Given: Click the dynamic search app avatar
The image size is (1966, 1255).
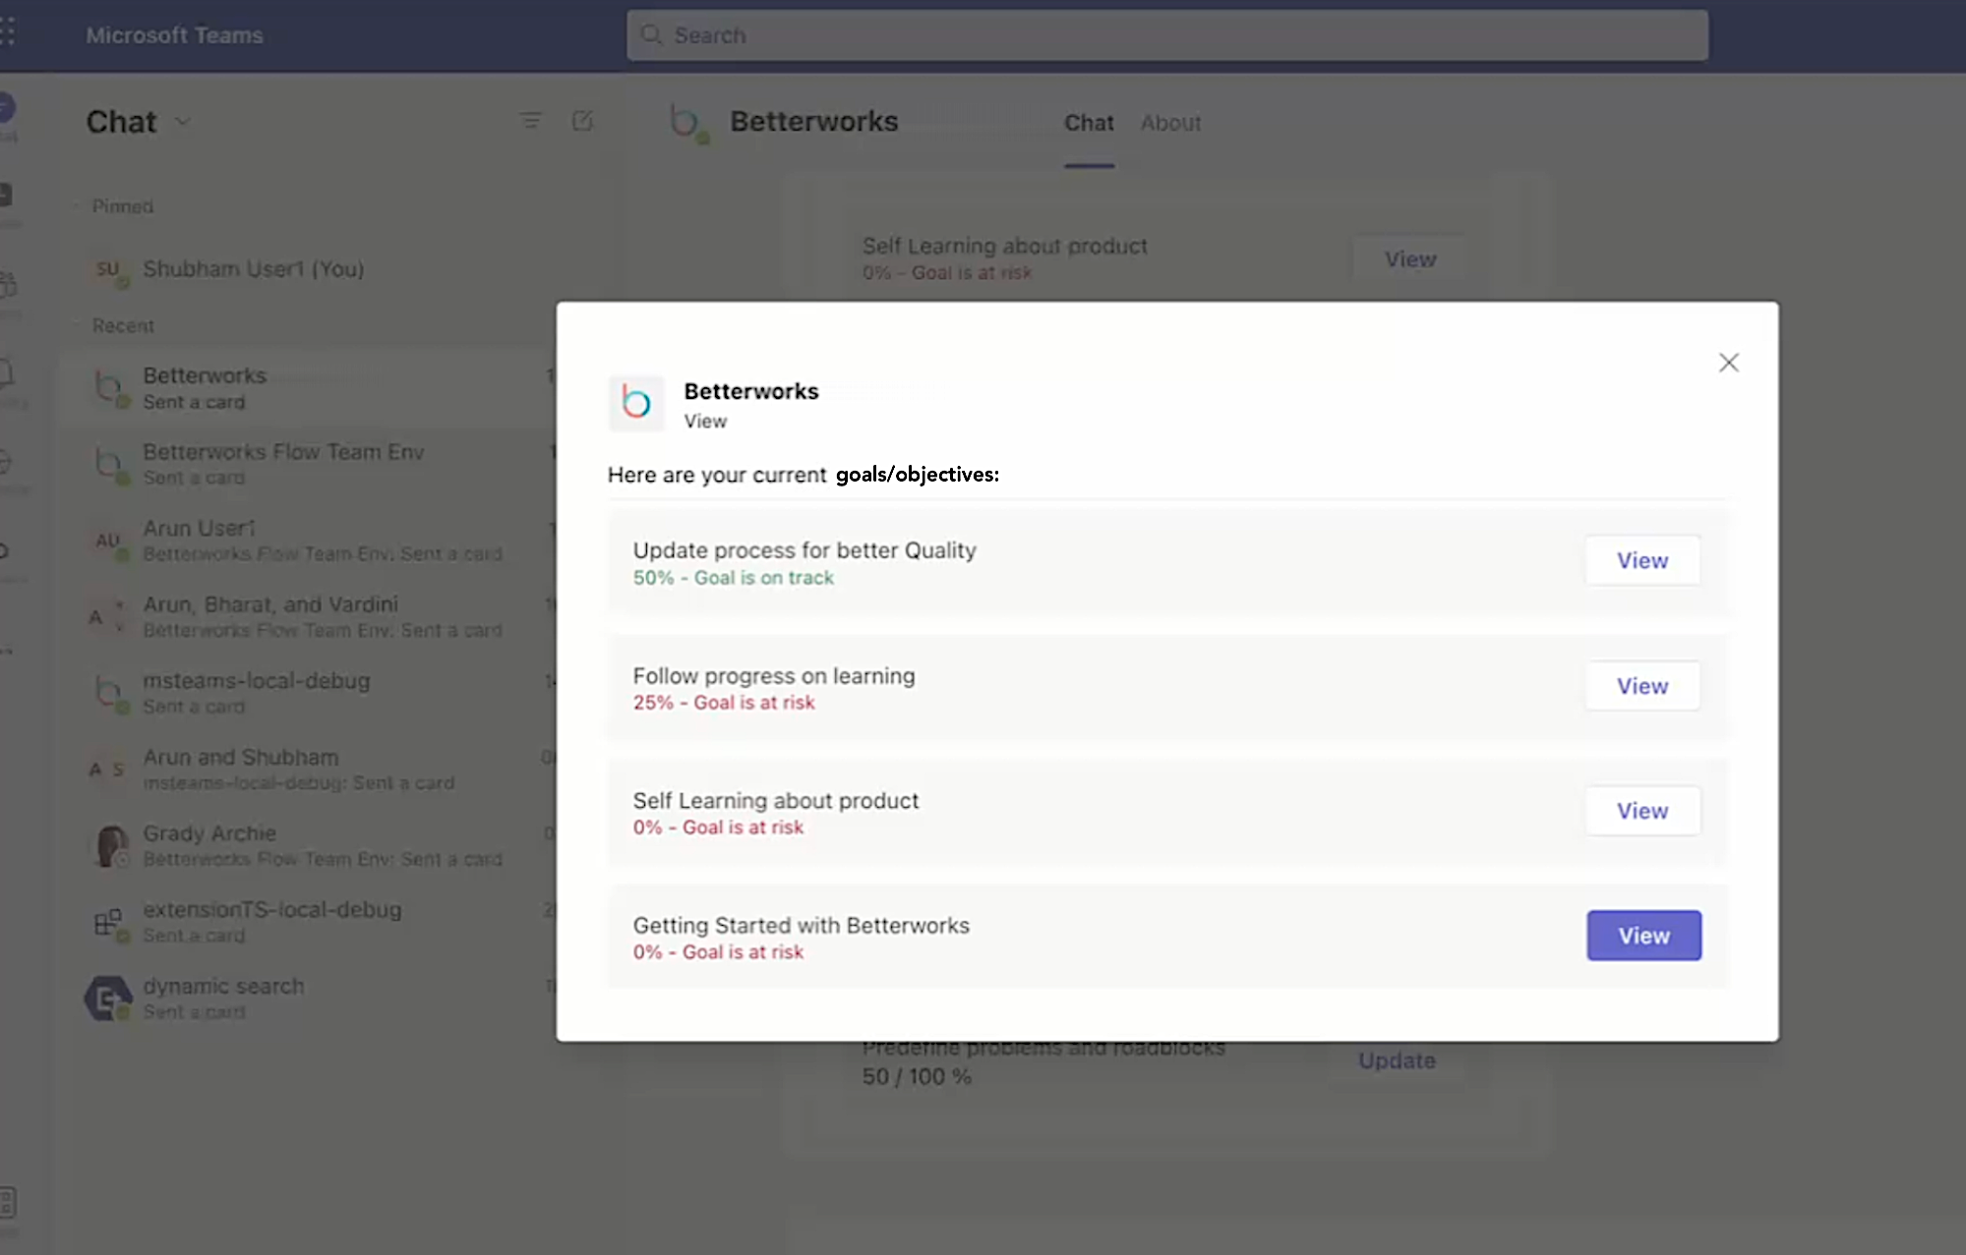Looking at the screenshot, I should point(107,998).
